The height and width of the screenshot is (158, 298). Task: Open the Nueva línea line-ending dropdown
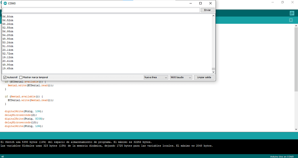(x=156, y=78)
